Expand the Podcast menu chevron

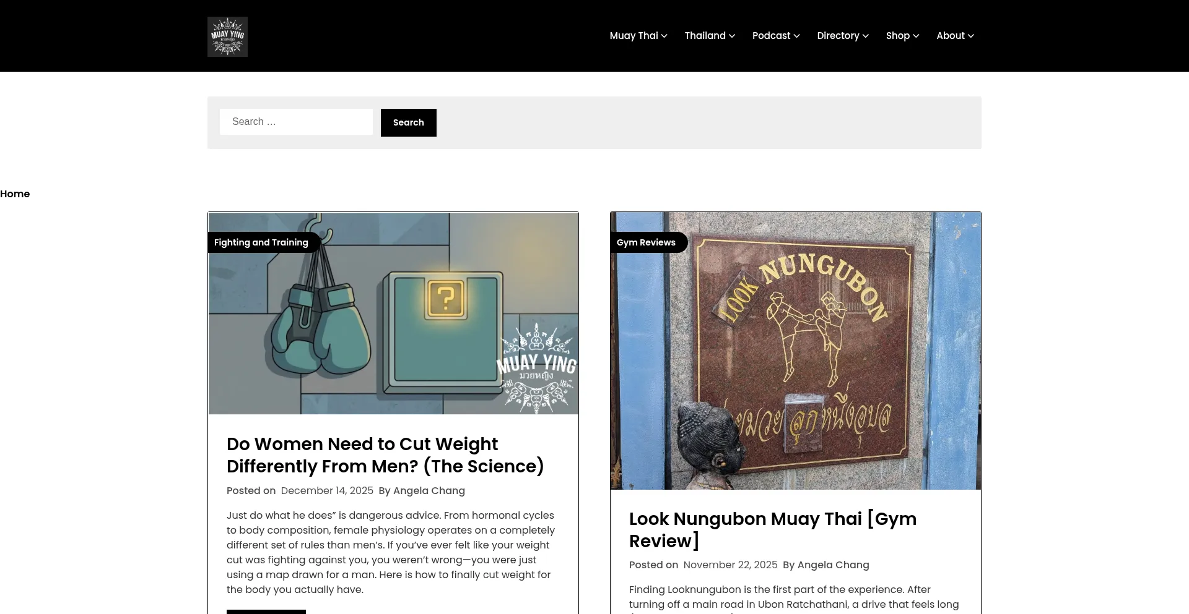(x=796, y=36)
